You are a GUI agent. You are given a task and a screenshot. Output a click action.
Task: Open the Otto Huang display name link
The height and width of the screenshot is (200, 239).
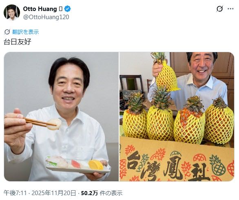click(x=40, y=9)
